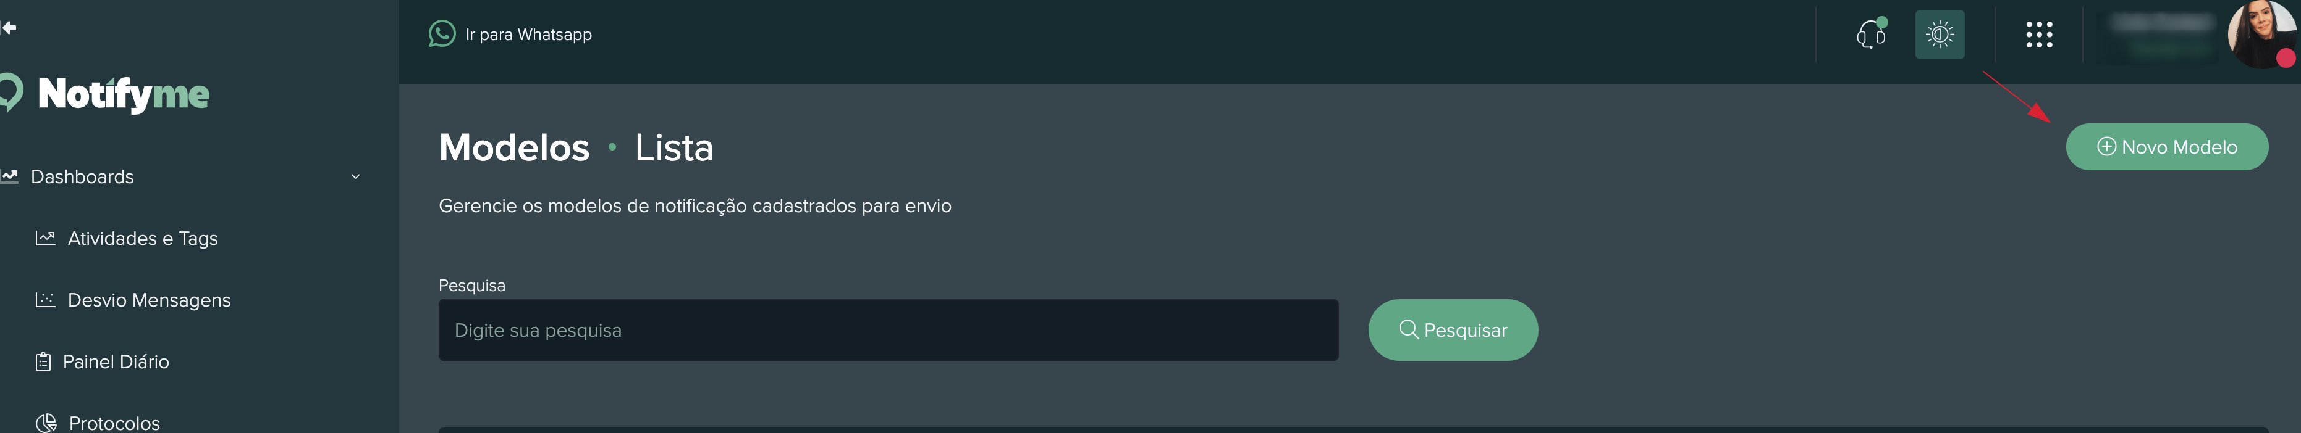Click the pie chart icon for Protocolos
2301x433 pixels.
pyautogui.click(x=46, y=423)
